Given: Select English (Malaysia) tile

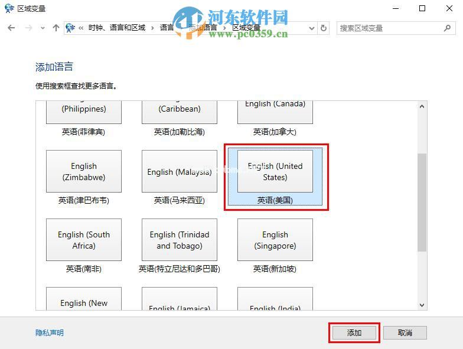Looking at the screenshot, I should (x=180, y=171).
